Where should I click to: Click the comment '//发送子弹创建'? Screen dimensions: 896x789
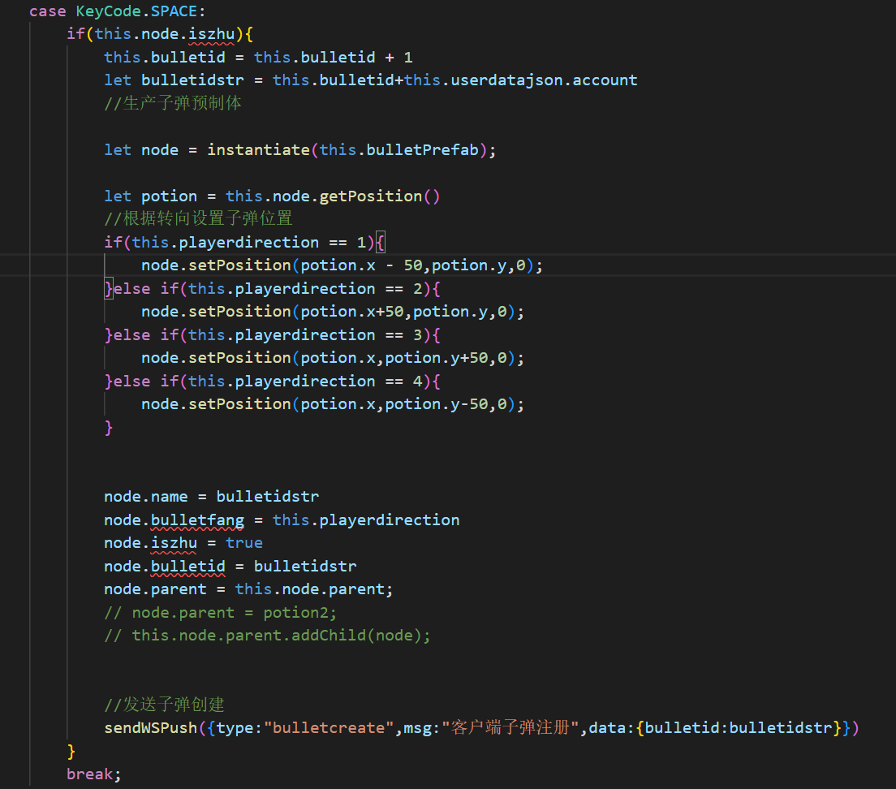(165, 705)
